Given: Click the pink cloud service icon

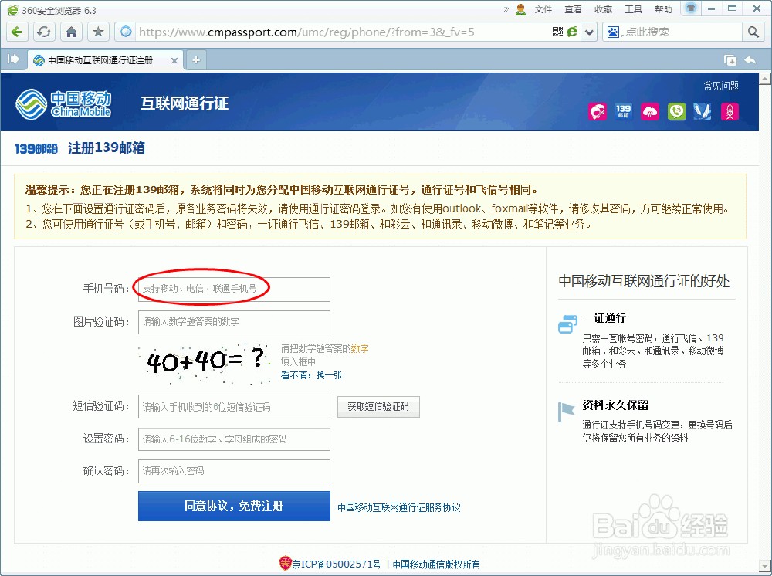Looking at the screenshot, I should pos(650,111).
